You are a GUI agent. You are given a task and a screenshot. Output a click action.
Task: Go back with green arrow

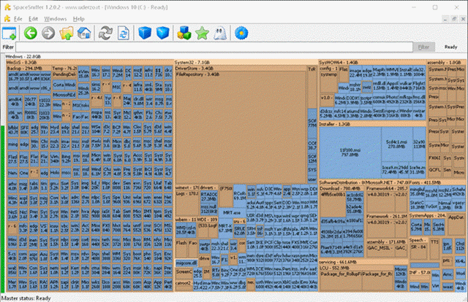point(30,33)
